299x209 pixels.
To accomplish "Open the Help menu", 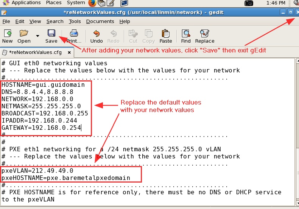I will click(x=125, y=22).
